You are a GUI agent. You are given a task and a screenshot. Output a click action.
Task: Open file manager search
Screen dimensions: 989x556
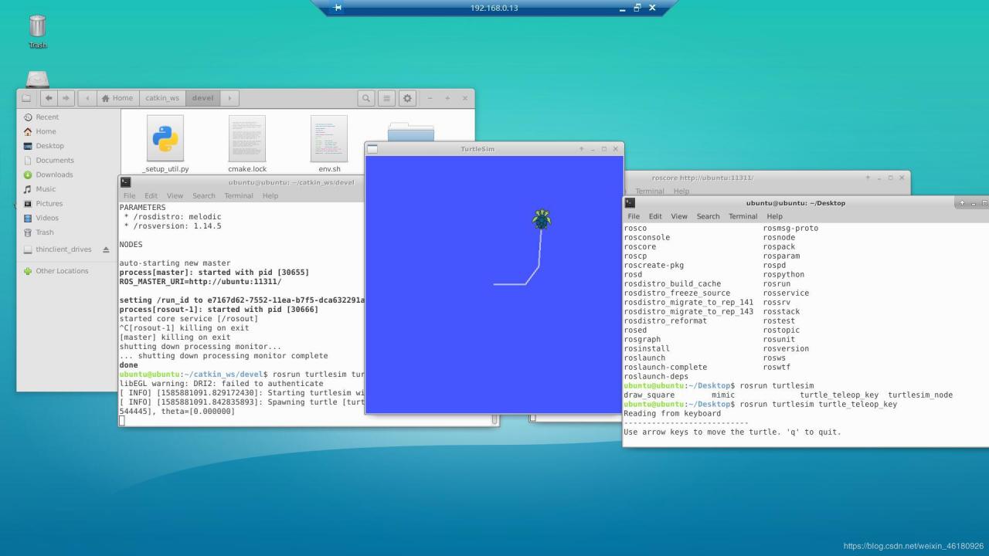point(367,98)
